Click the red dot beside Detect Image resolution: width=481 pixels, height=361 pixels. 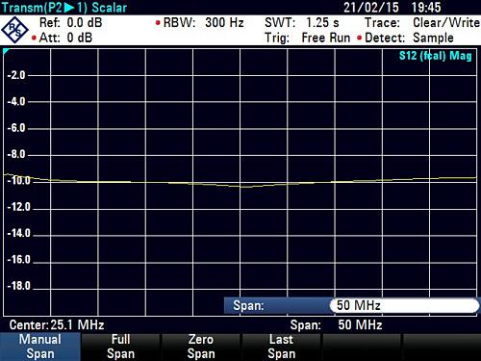pos(360,39)
